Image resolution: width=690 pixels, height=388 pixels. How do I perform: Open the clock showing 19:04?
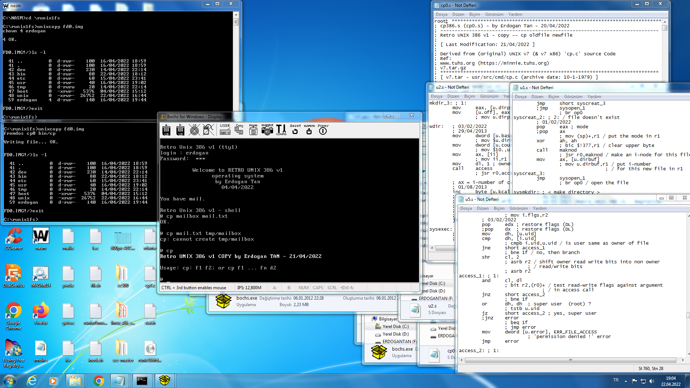click(x=671, y=381)
